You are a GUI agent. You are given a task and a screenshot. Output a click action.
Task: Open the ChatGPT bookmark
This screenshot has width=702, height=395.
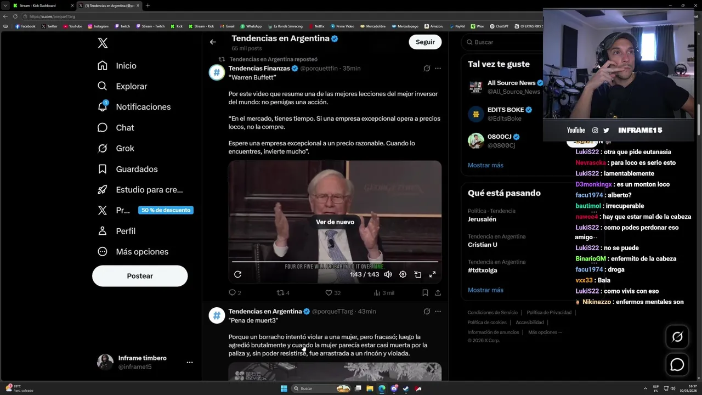pos(499,26)
